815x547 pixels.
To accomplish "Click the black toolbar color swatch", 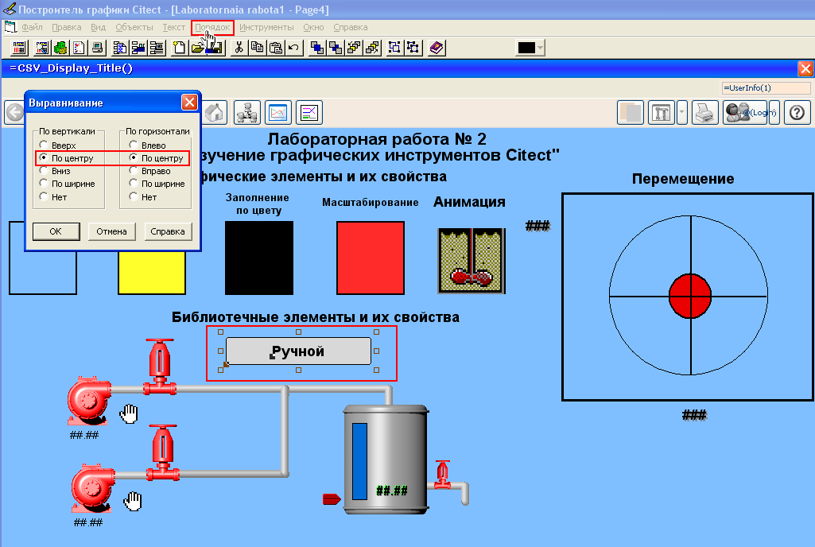I will click(526, 48).
